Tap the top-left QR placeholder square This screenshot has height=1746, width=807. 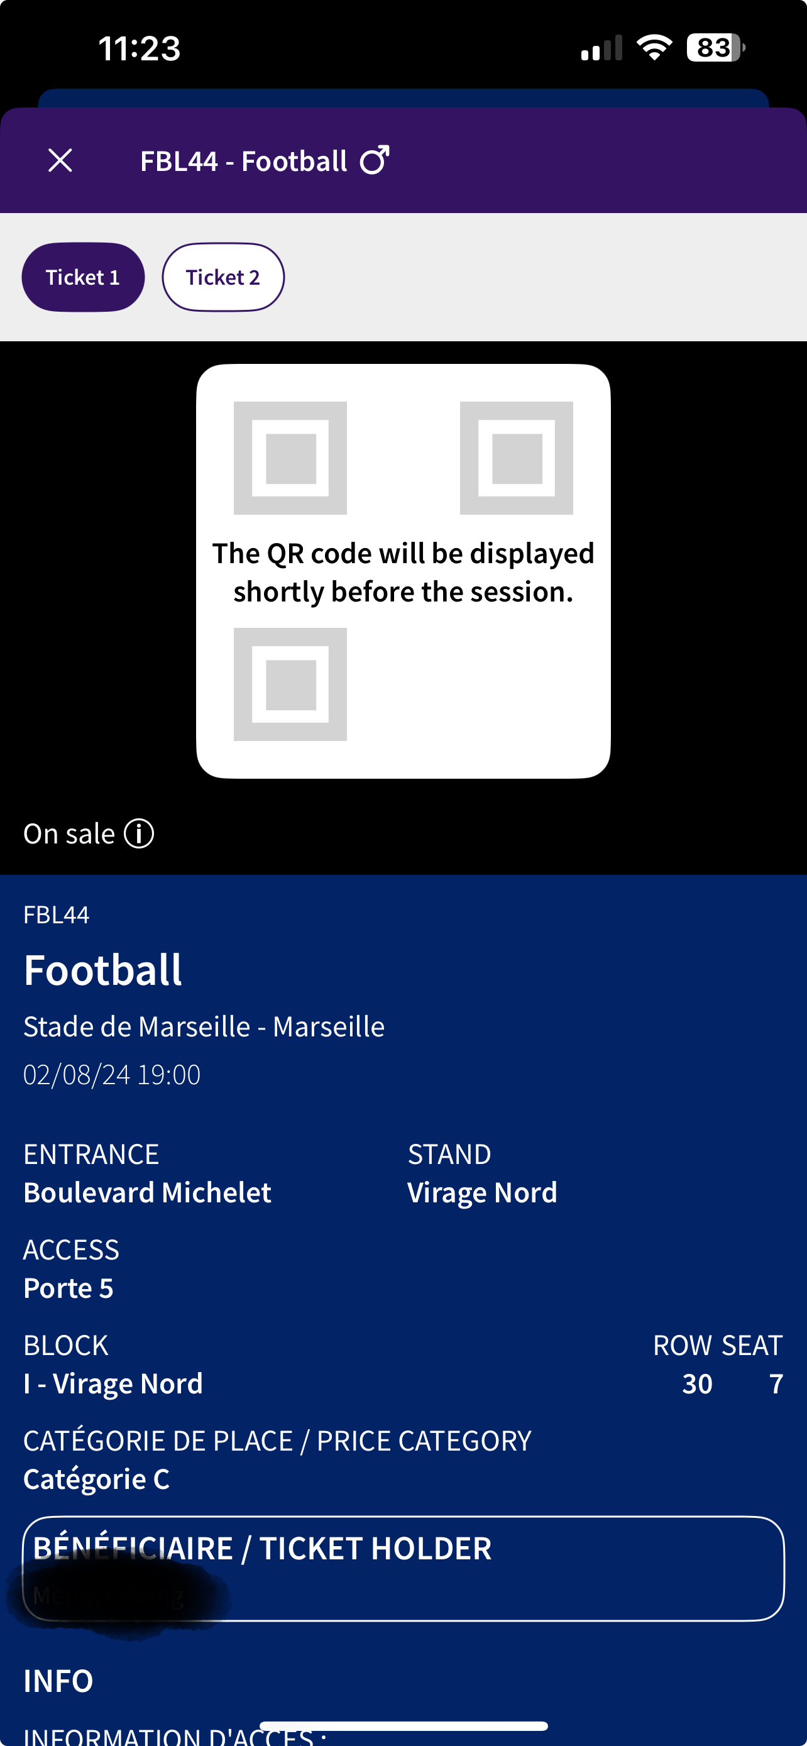click(290, 458)
